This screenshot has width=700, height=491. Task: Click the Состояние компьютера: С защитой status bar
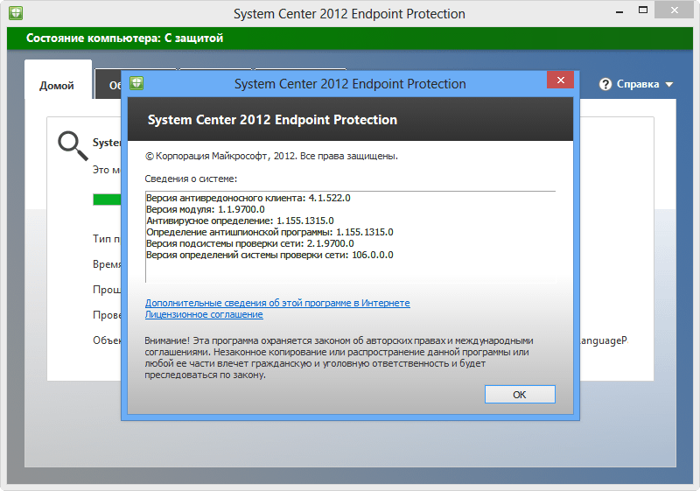coord(350,39)
